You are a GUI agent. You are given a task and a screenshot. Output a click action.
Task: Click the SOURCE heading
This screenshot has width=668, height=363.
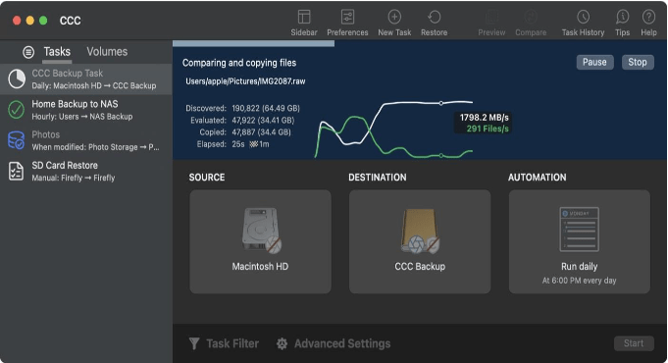click(x=207, y=178)
